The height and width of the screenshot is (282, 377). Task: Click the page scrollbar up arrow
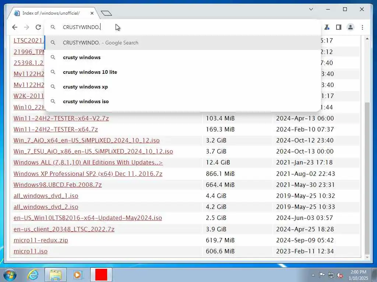pos(367,39)
